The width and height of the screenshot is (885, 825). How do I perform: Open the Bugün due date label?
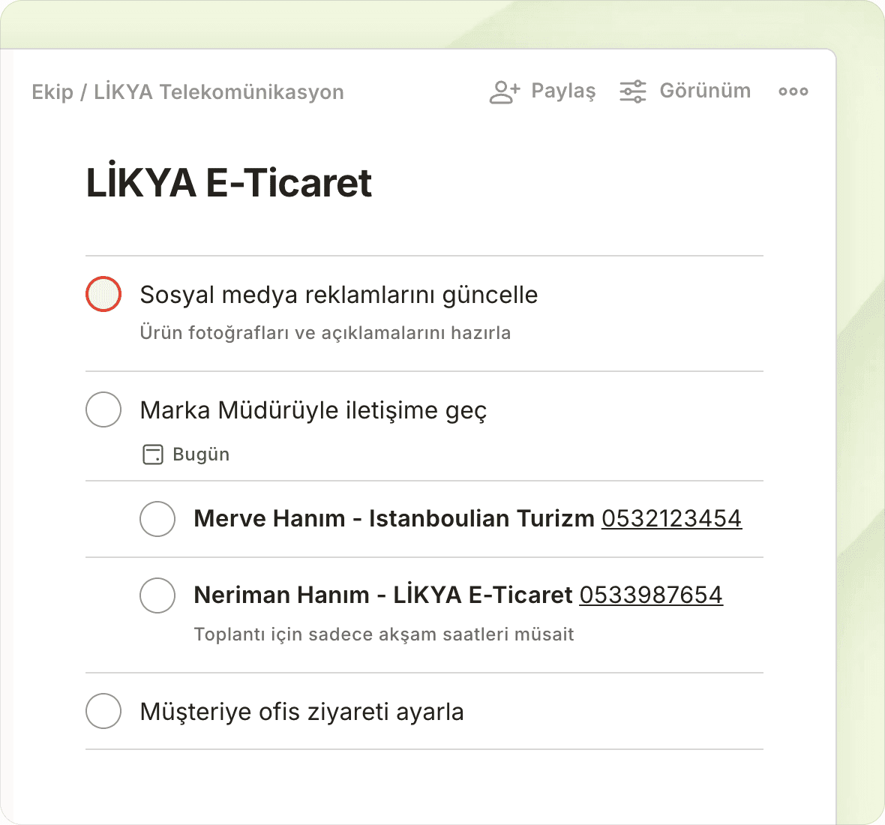[201, 454]
